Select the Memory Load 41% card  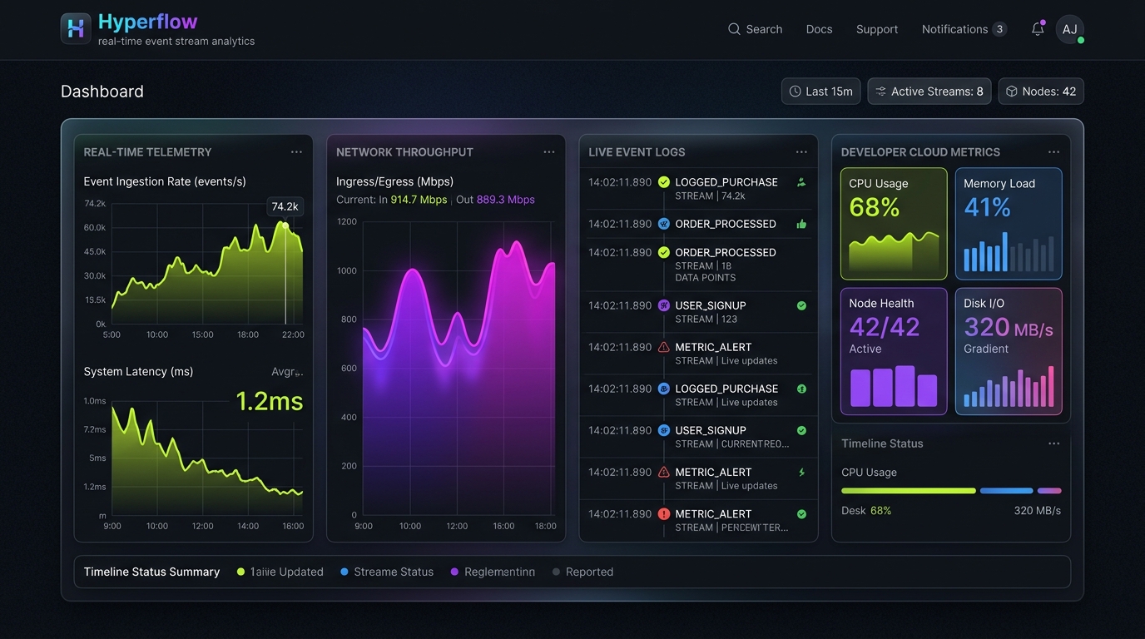[1009, 224]
